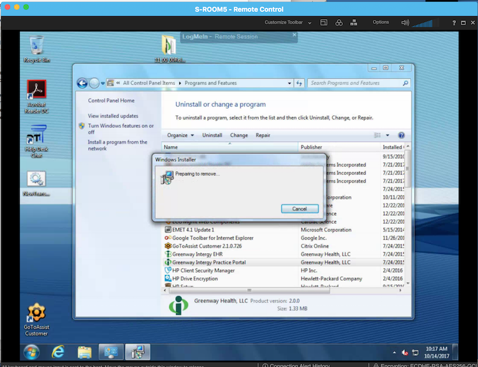The image size is (478, 367).
Task: Open the zipped folder on desktop
Action: 169,49
